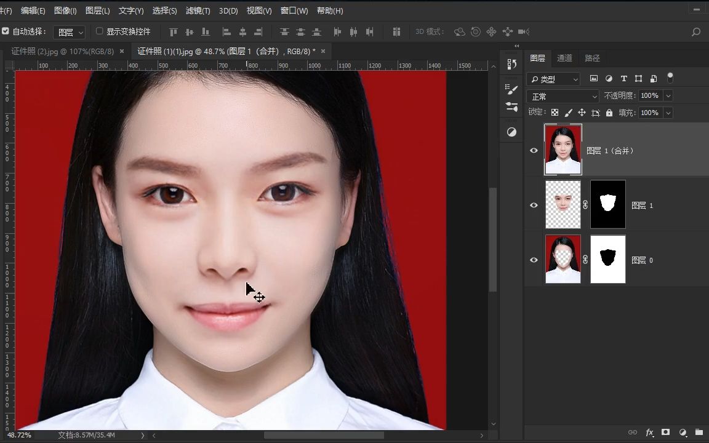Open the Brush Settings panel icon
The height and width of the screenshot is (443, 709).
pyautogui.click(x=512, y=106)
